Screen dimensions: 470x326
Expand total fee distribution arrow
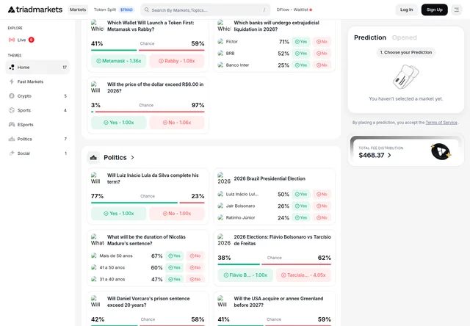point(389,155)
